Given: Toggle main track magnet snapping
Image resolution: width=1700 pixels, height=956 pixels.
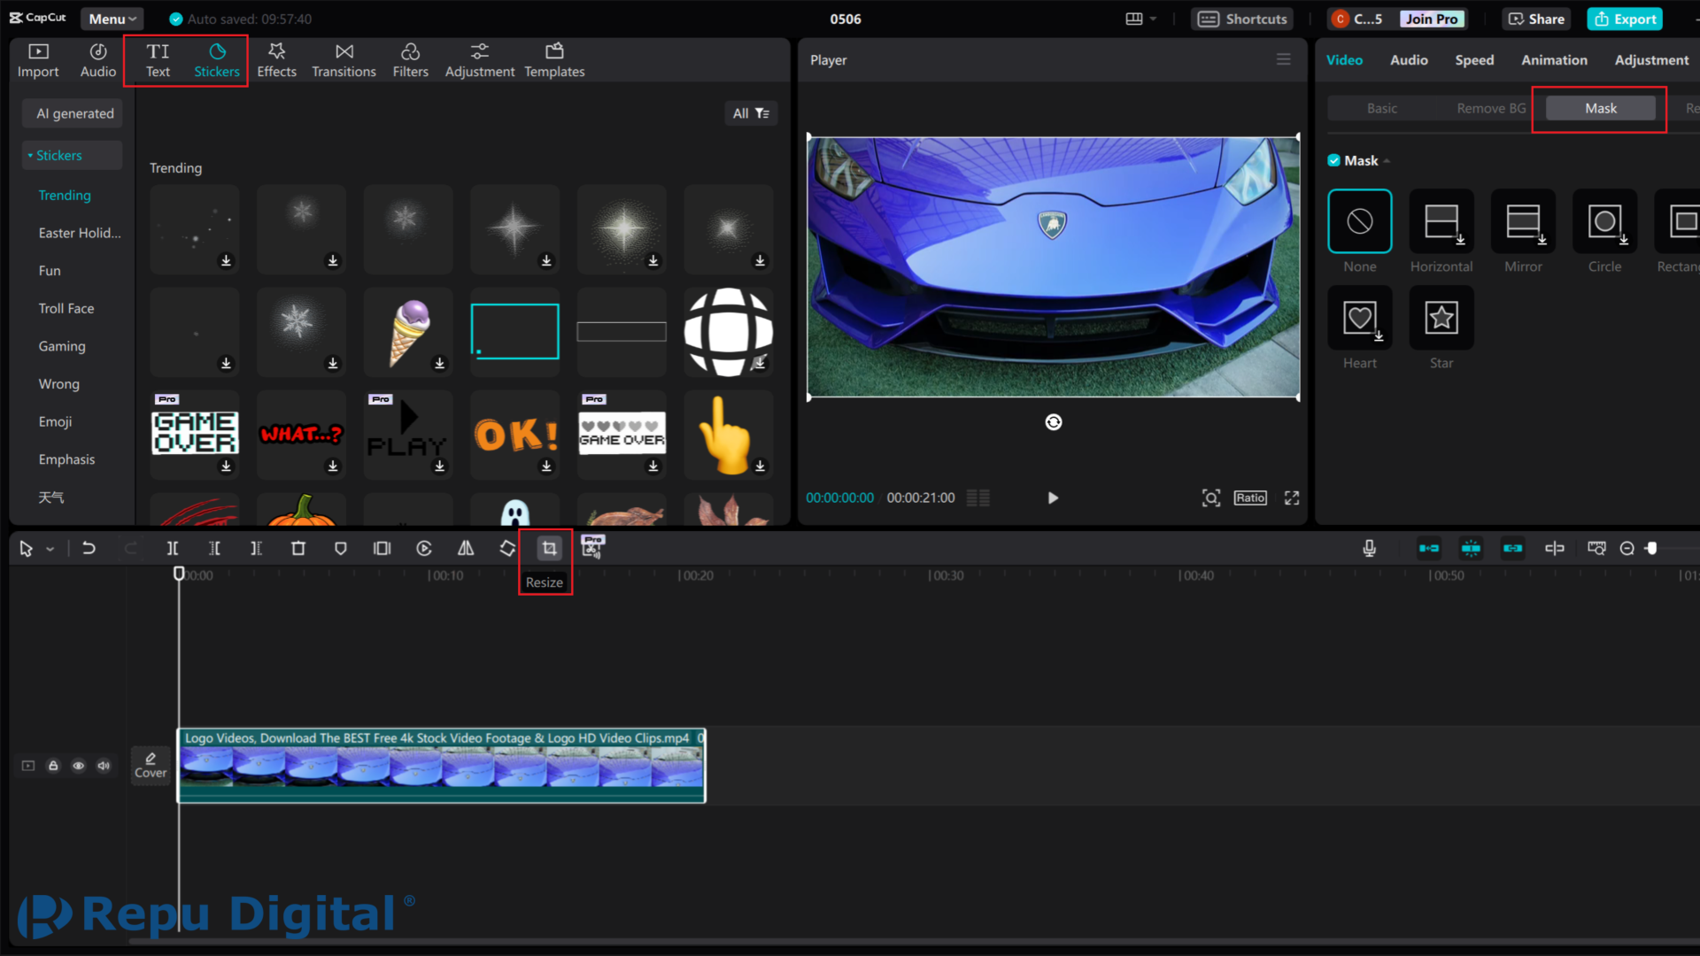Looking at the screenshot, I should (x=1429, y=549).
